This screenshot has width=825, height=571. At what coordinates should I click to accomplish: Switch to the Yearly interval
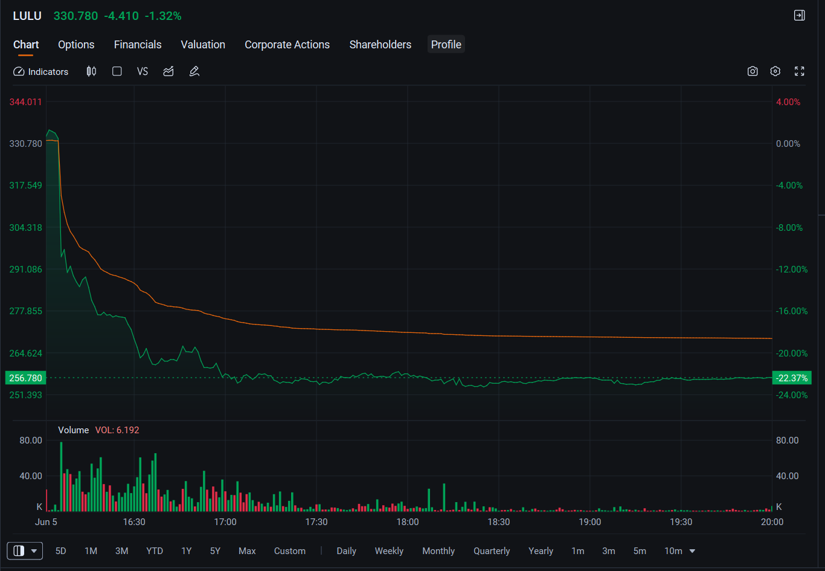click(x=541, y=551)
